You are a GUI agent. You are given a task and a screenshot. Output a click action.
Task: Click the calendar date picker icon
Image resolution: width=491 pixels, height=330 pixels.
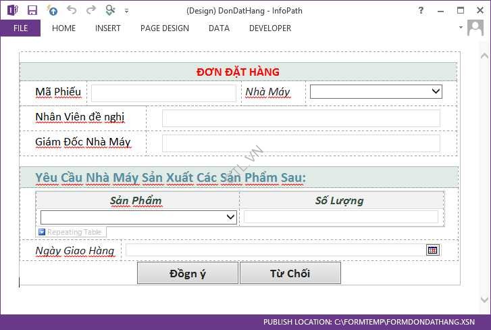433,250
